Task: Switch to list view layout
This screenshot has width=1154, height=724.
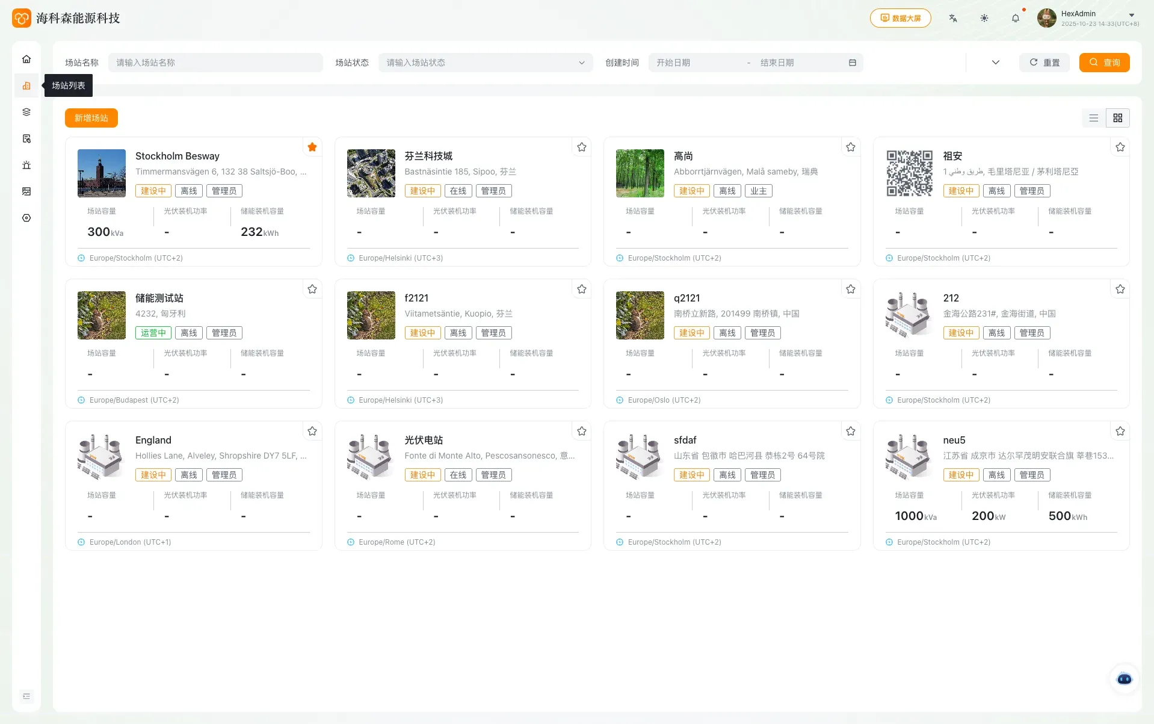Action: tap(1094, 118)
